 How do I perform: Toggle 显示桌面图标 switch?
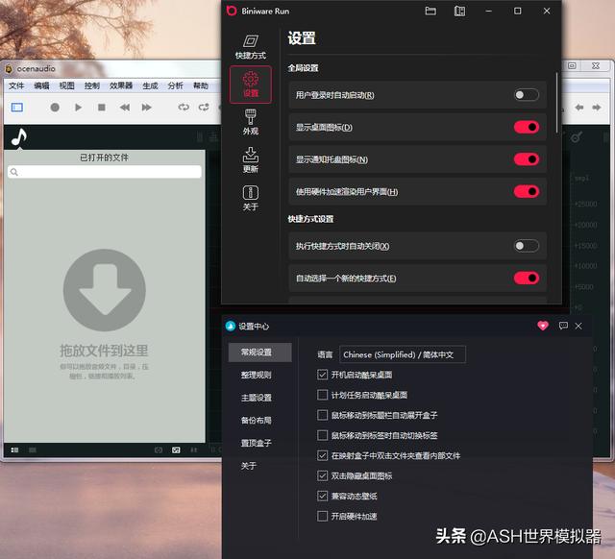pyautogui.click(x=527, y=127)
